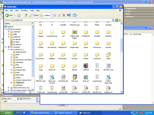Viewport: 154px width, 115px height.
Task: Select the WinSxS folder icon
Action: (74, 66)
